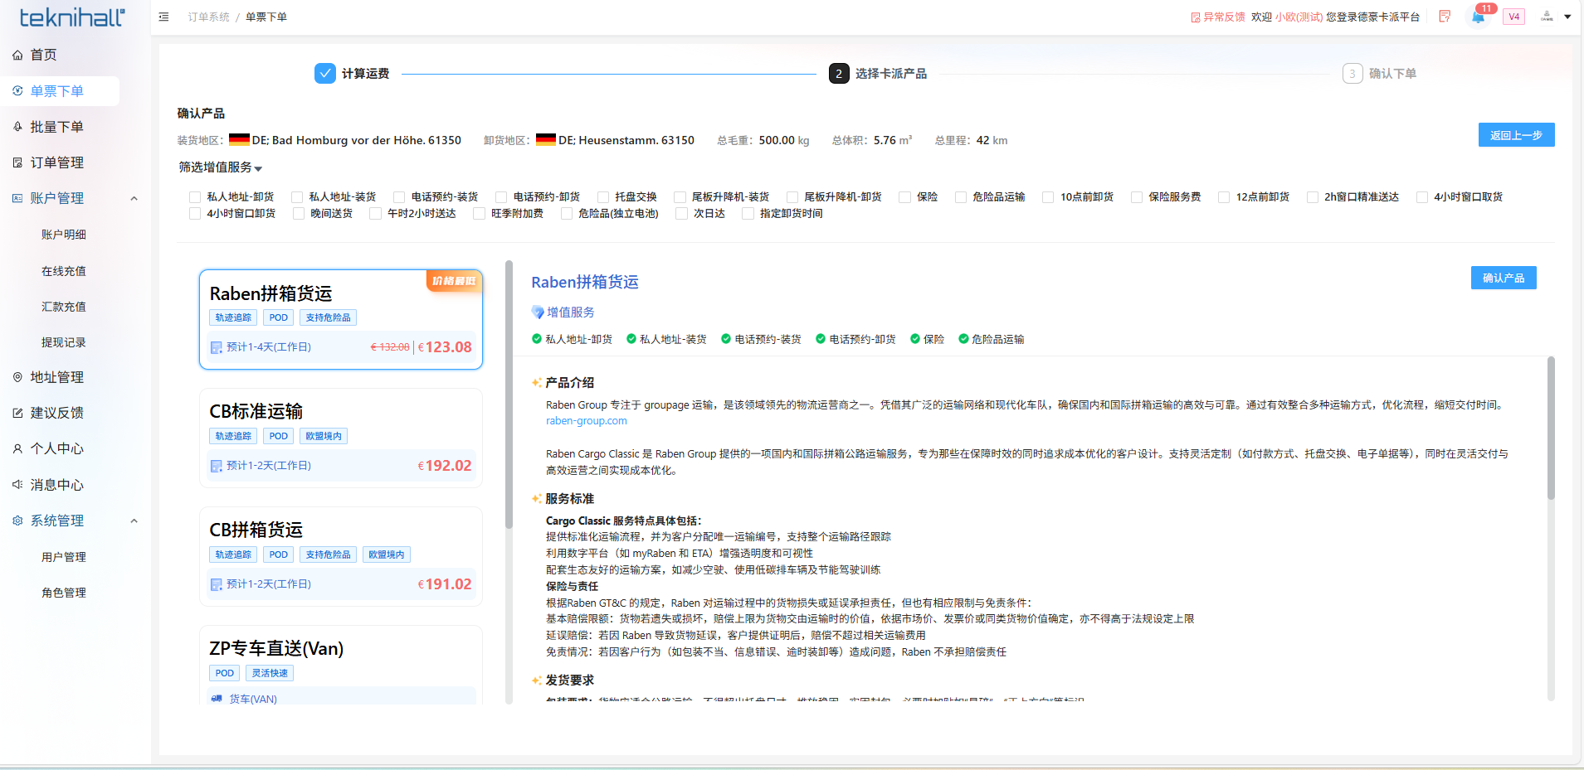Open 订单管理 in the sidebar menu

pyautogui.click(x=57, y=162)
